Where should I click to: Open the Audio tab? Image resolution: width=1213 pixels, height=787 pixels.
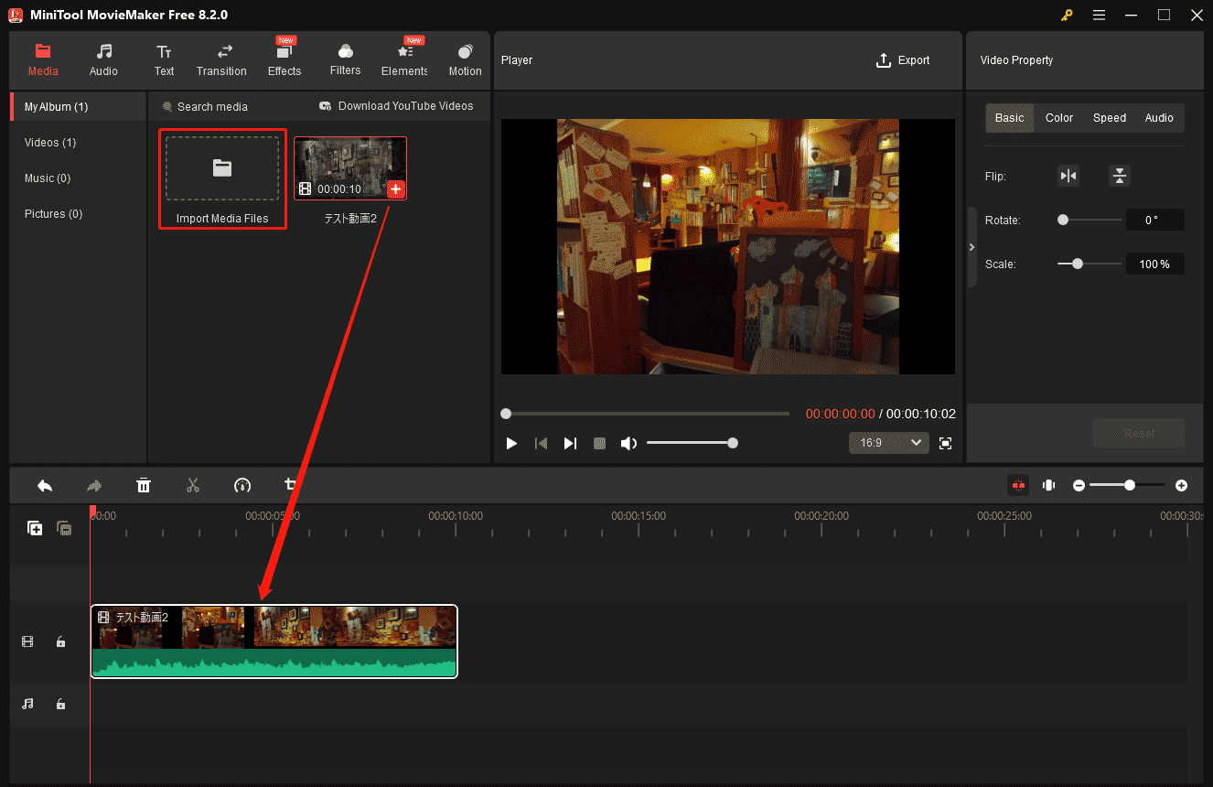(x=103, y=60)
